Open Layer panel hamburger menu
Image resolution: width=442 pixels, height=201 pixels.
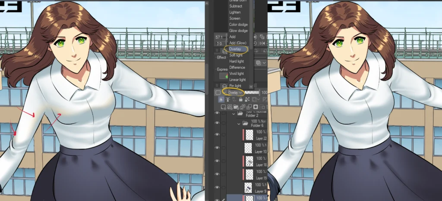click(x=217, y=86)
